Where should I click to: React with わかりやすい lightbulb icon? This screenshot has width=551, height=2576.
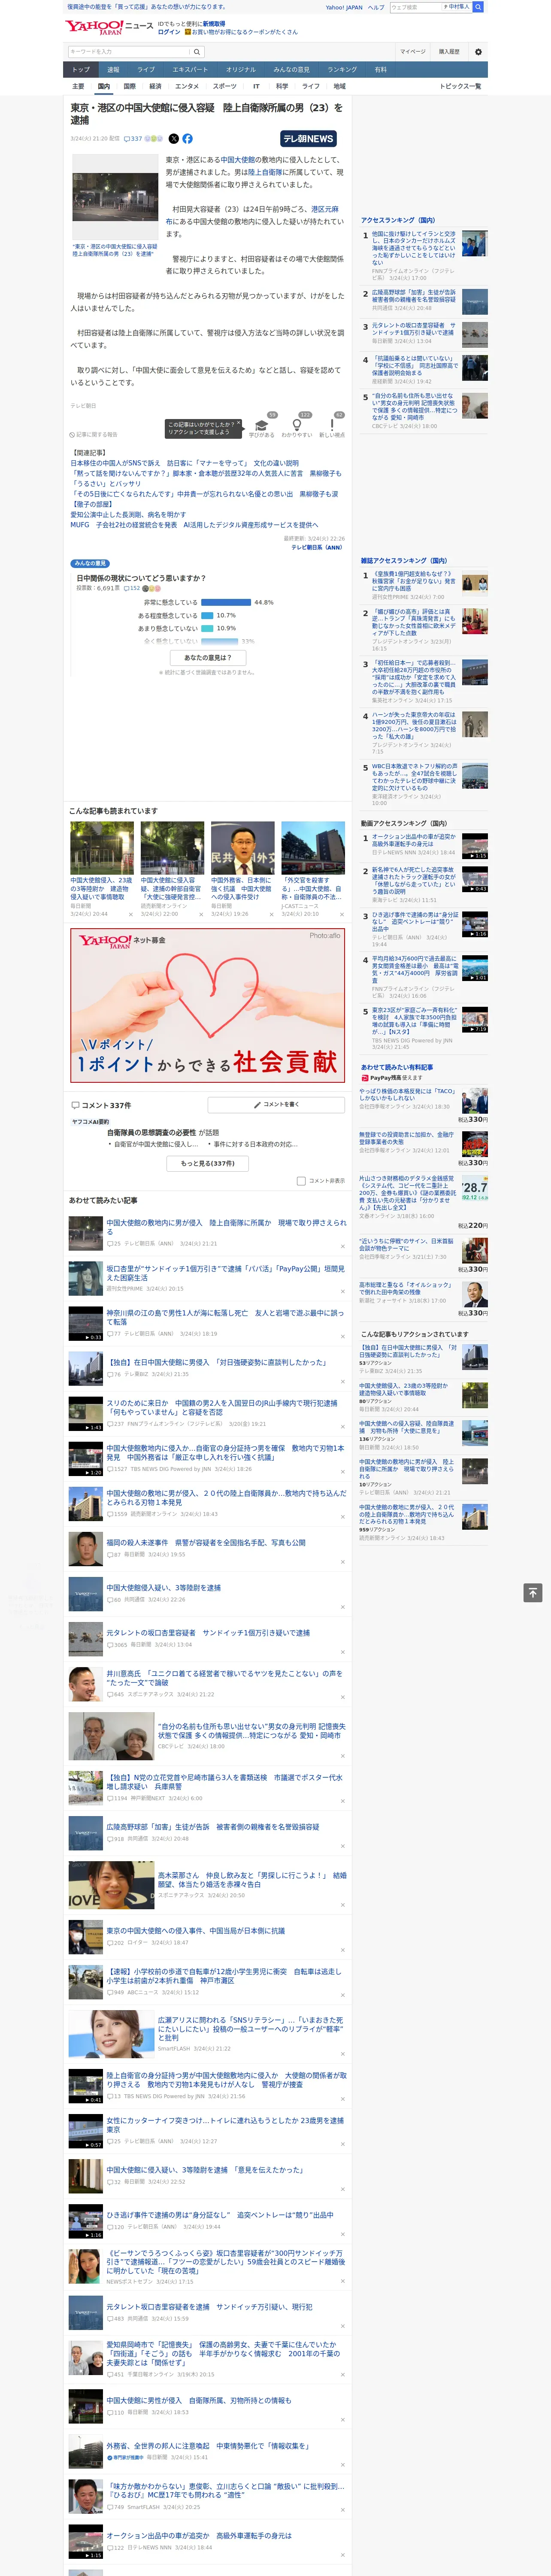pos(297,425)
